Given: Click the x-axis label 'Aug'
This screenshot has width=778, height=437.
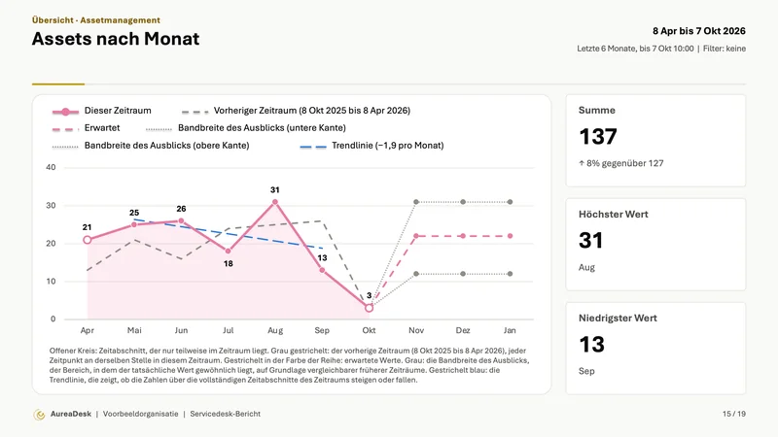Looking at the screenshot, I should [x=275, y=330].
